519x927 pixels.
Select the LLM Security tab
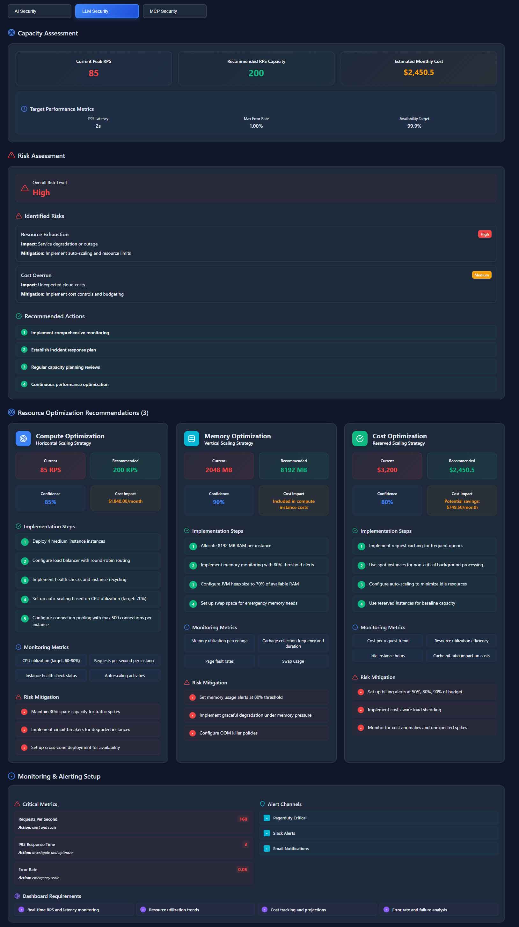(x=107, y=11)
